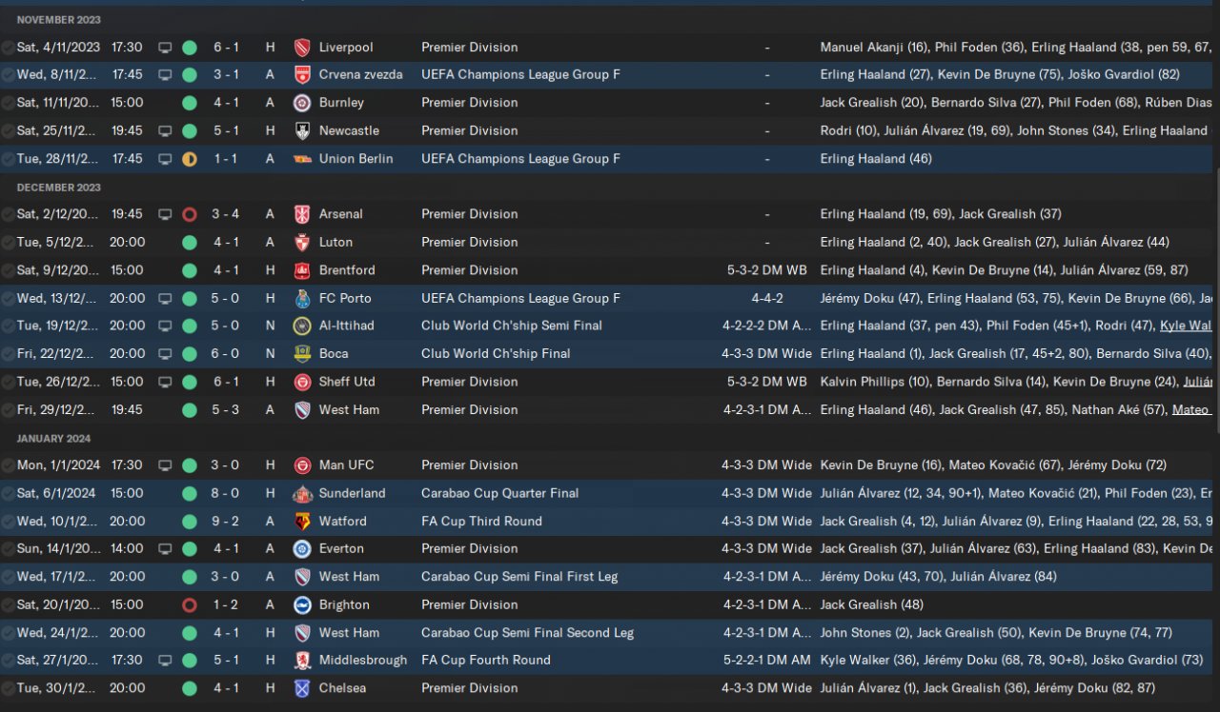Viewport: 1220px width, 712px height.
Task: Toggle the check circle on the Sunderland row
Action: click(8, 493)
